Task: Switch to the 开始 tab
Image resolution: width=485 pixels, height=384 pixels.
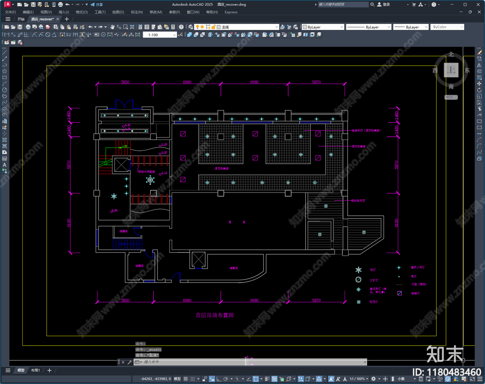Action: pos(21,19)
